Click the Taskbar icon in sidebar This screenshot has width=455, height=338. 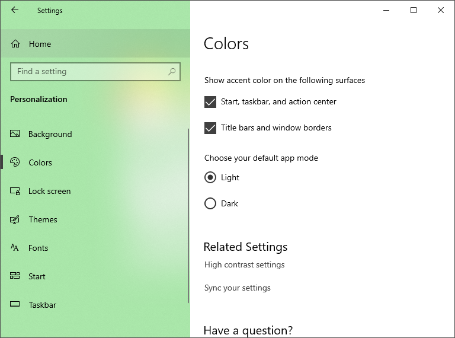tap(15, 305)
